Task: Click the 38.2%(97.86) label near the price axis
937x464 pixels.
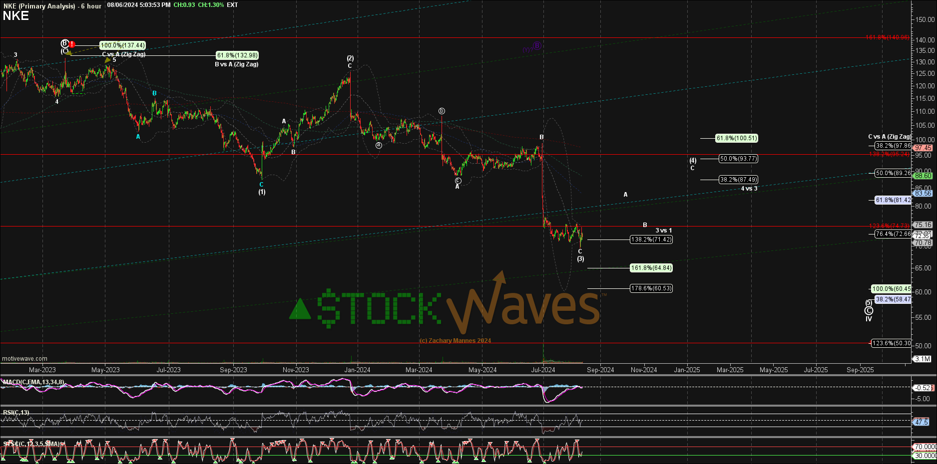Action: pos(893,146)
